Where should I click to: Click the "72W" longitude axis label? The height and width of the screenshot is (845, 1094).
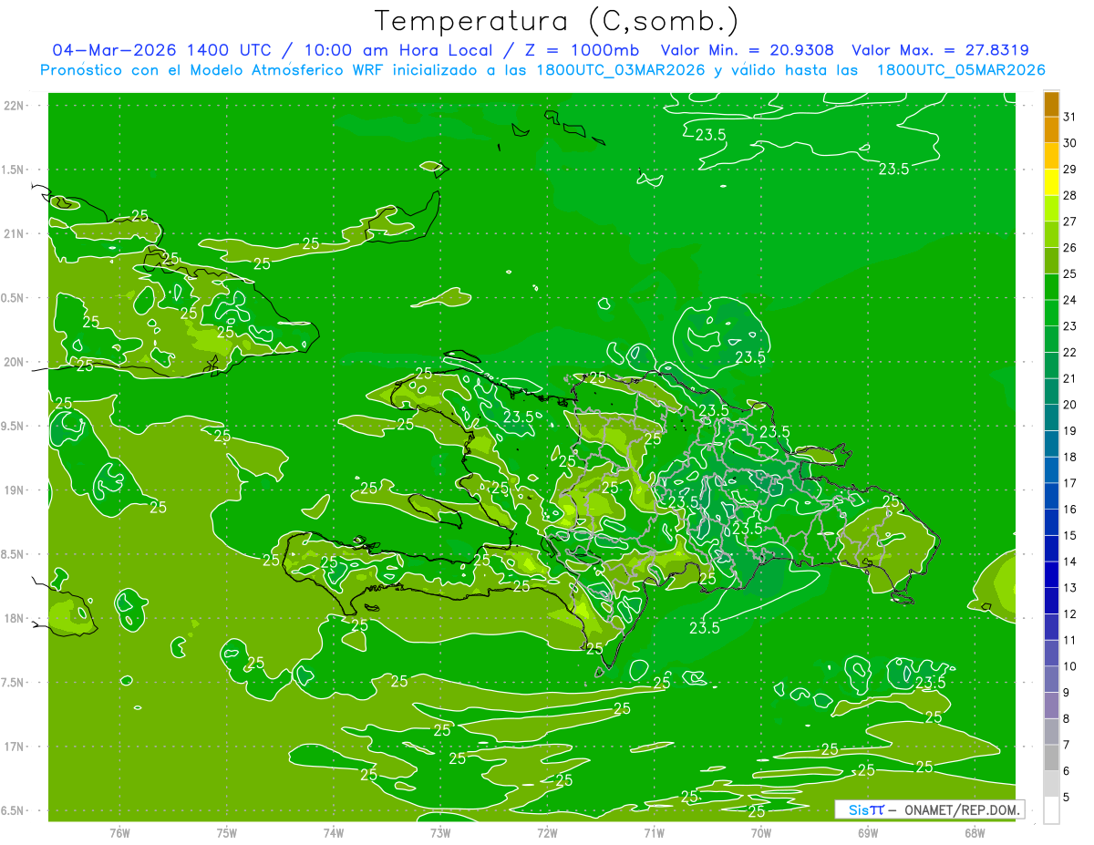click(547, 833)
